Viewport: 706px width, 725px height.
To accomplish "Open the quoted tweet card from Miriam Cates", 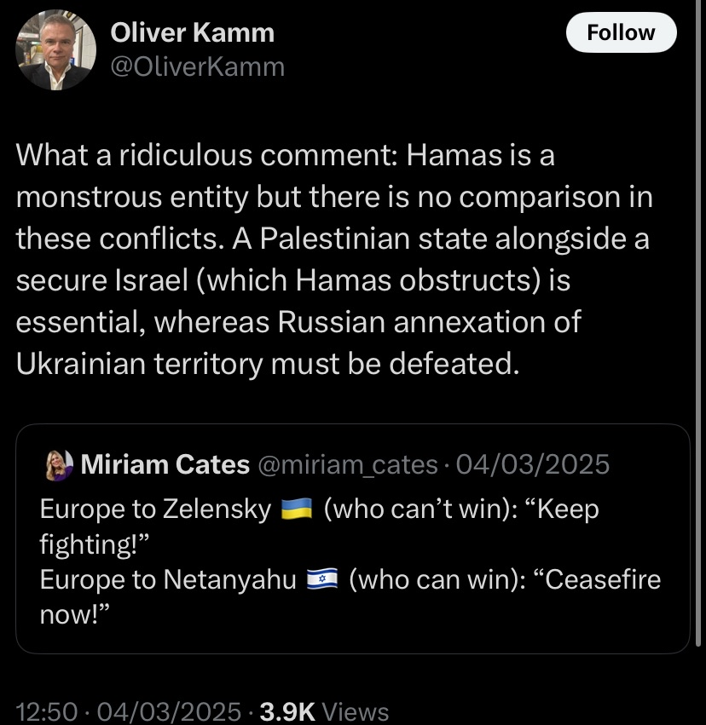I will click(x=352, y=538).
